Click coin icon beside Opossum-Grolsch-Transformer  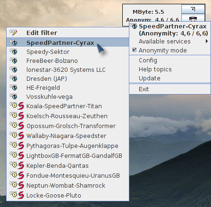[x=14, y=125]
